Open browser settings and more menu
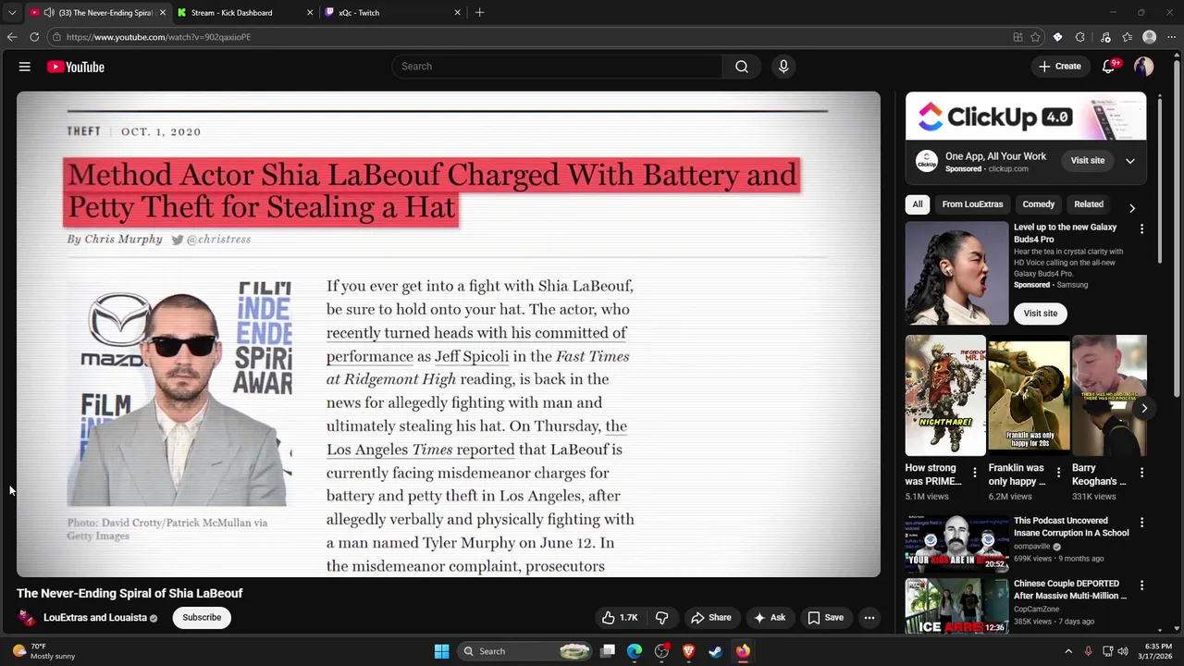 click(1172, 37)
